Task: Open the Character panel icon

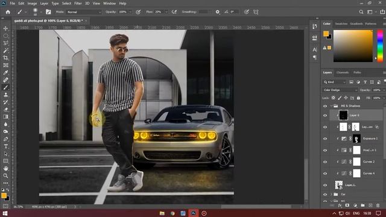Action: [315, 49]
